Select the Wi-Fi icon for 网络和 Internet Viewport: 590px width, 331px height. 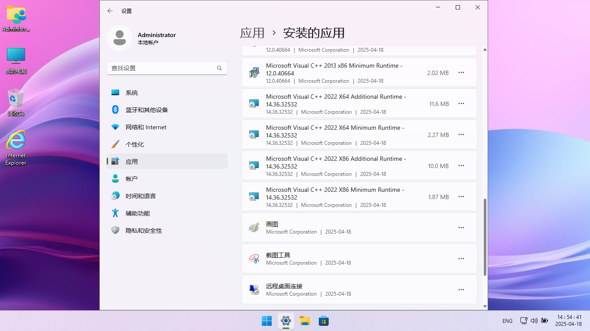coord(115,127)
